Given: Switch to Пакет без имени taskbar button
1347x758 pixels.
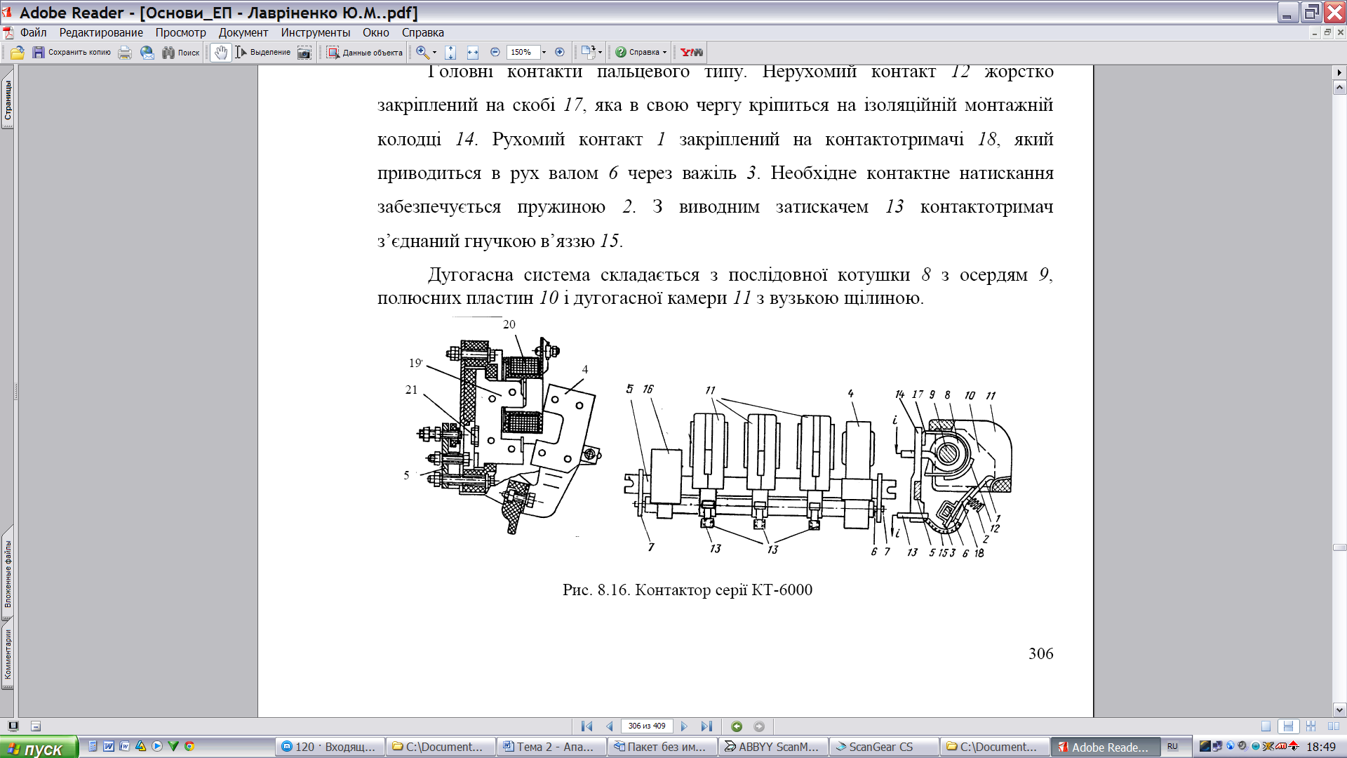Looking at the screenshot, I should (x=662, y=747).
